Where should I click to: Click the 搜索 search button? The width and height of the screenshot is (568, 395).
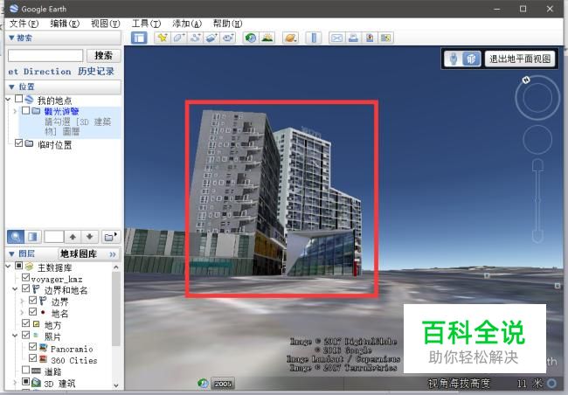(104, 55)
